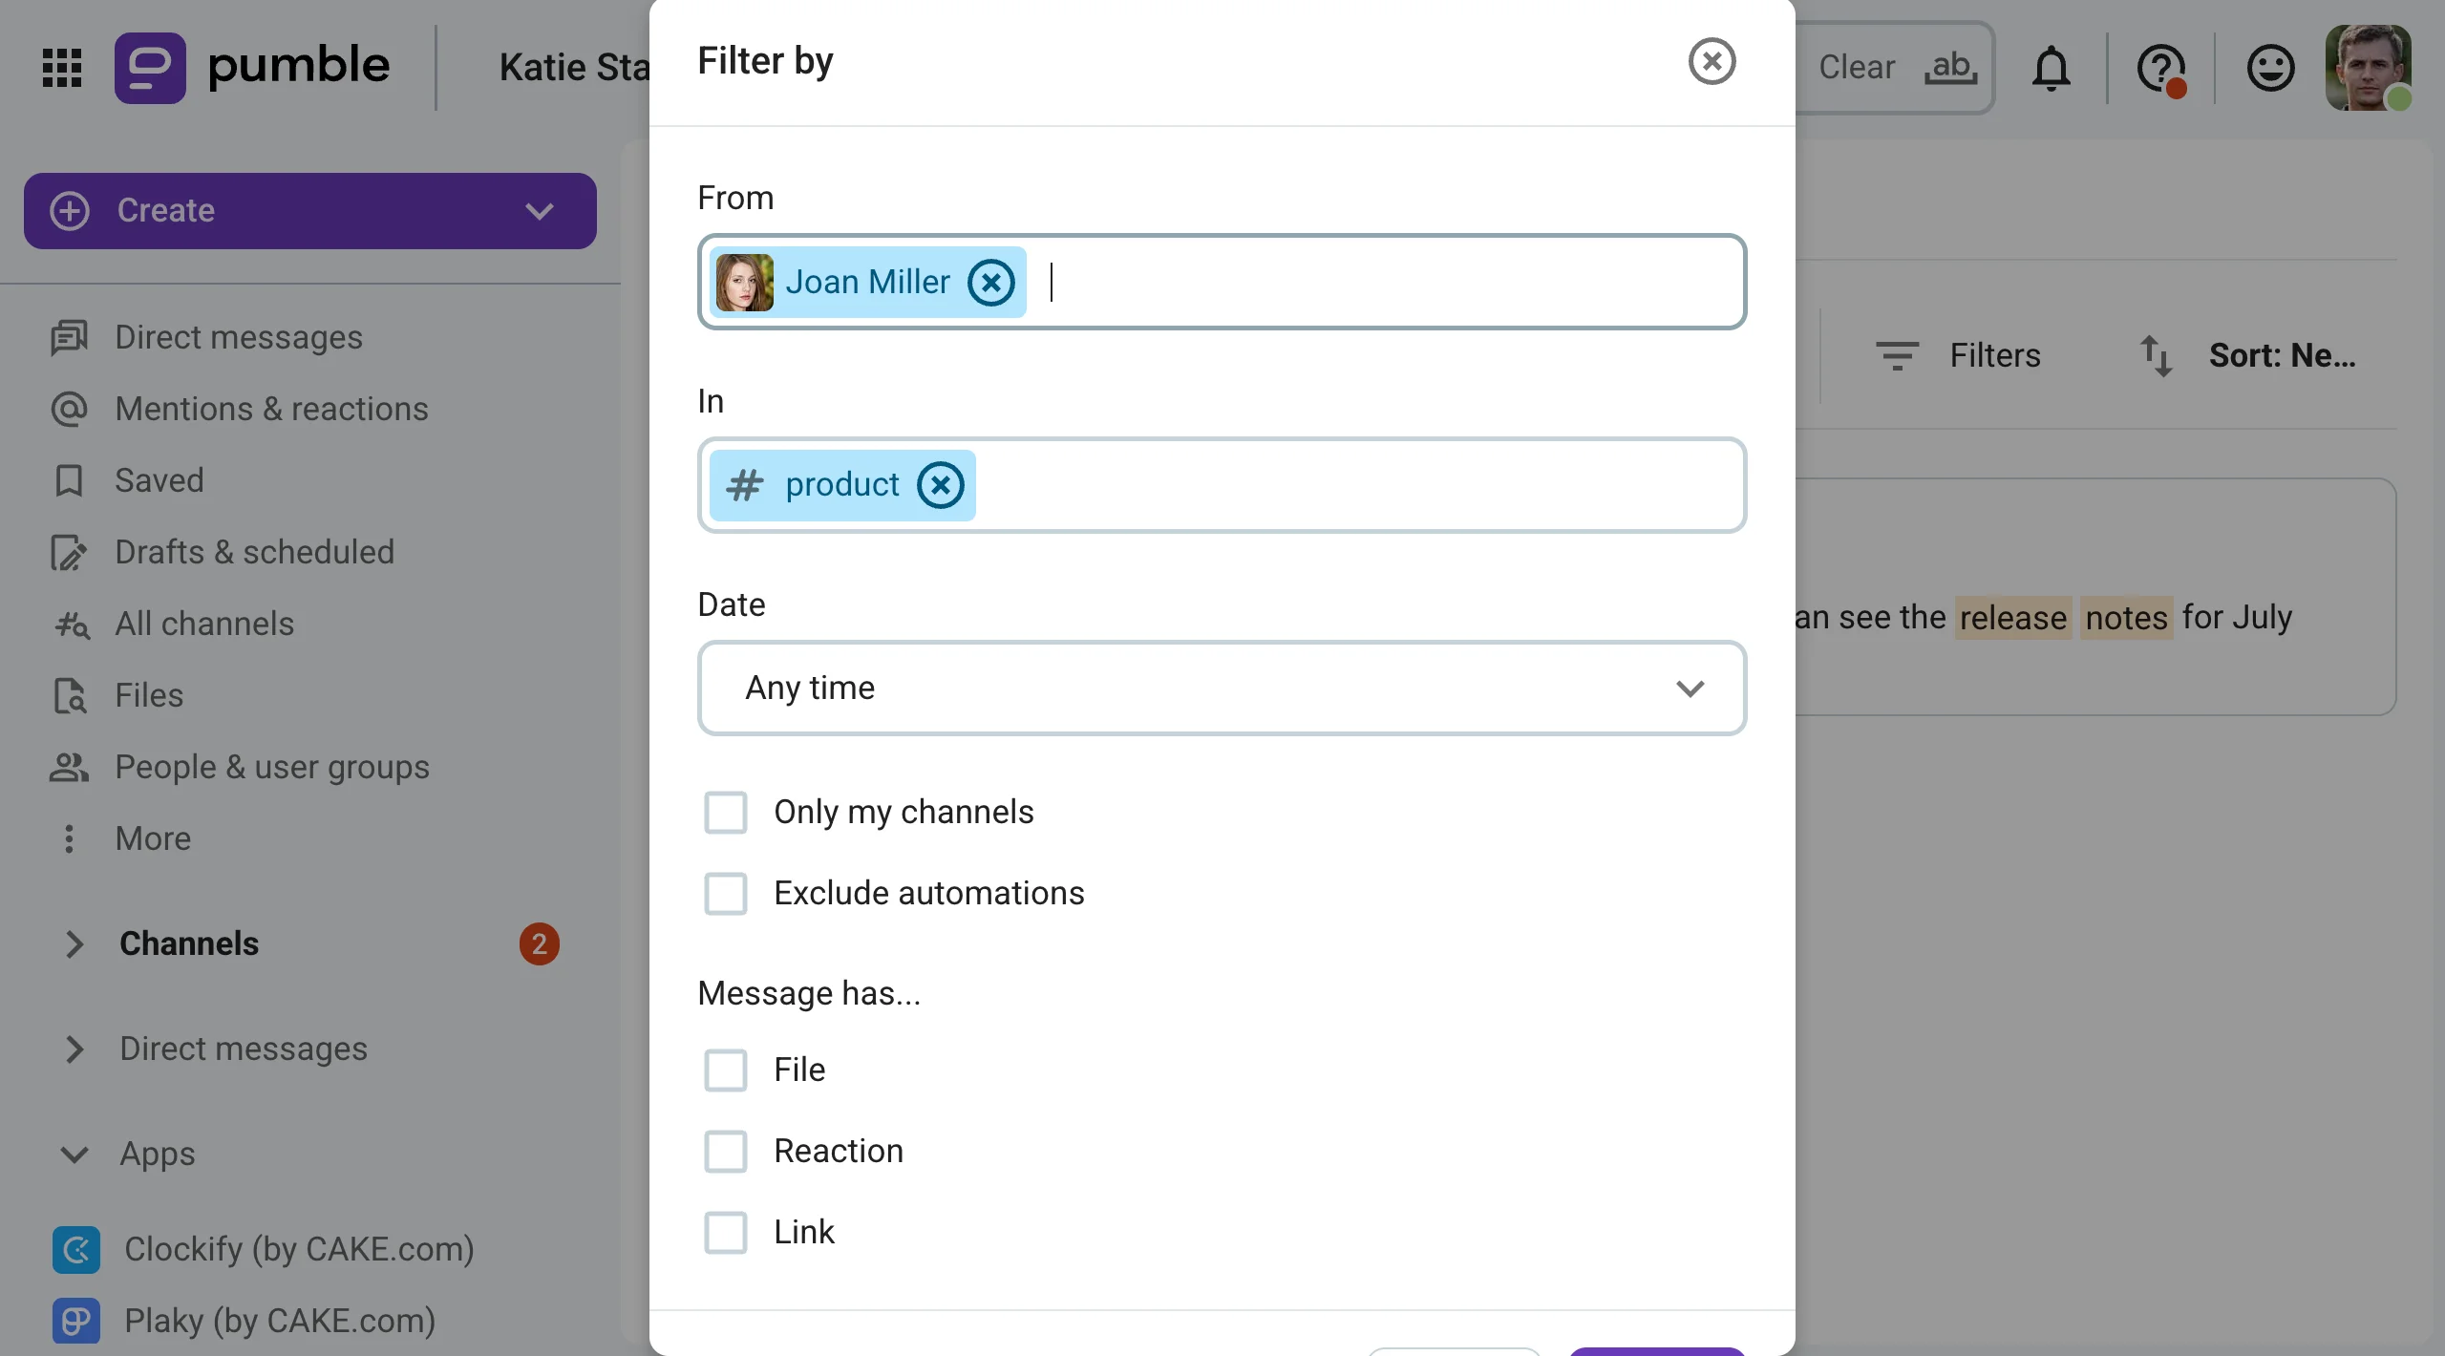
Task: Focus the In channels input field
Action: (x=1222, y=485)
